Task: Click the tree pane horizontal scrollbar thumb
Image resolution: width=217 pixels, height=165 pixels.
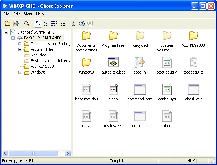Action: click(33, 153)
